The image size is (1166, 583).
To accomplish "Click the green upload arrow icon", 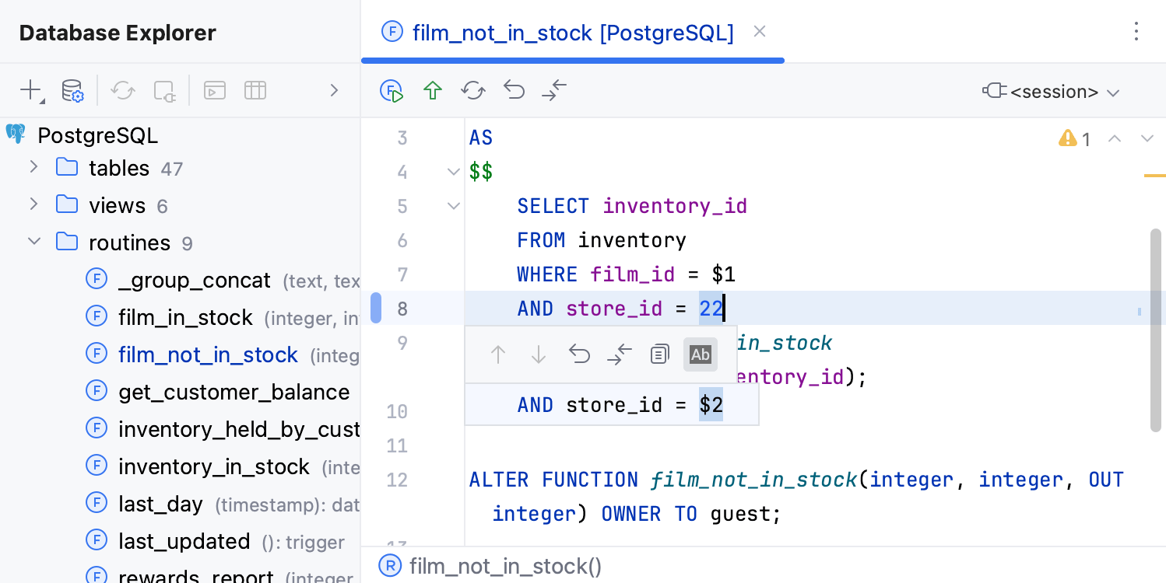I will [433, 90].
